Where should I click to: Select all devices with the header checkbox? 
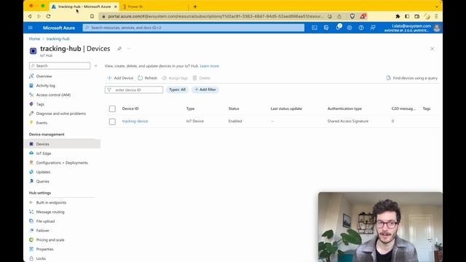pos(112,108)
